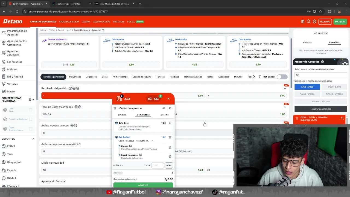
Task: Check the Copa Libertadores favorite checkbox
Action: click(x=31, y=119)
